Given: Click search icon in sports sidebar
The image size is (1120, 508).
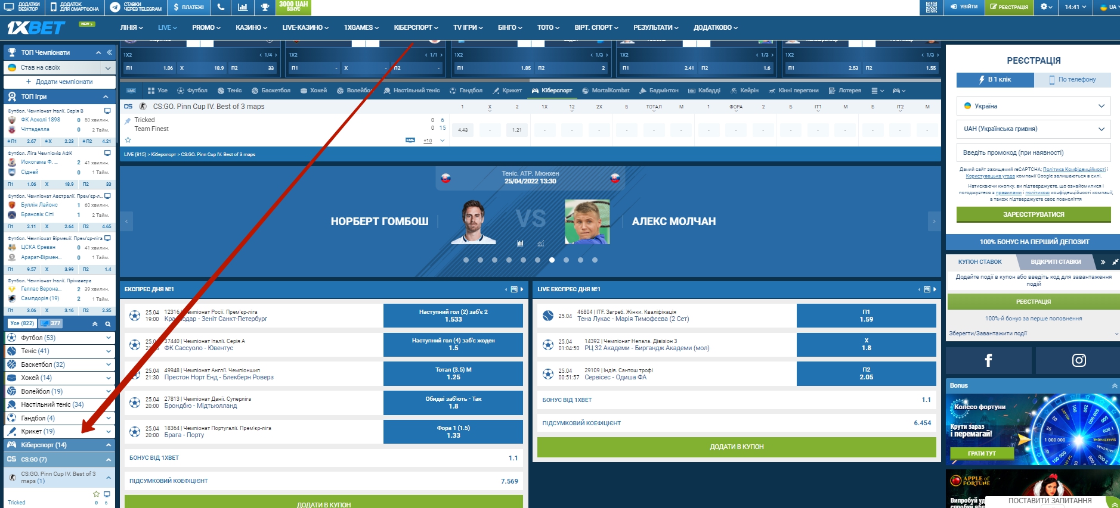Looking at the screenshot, I should (108, 324).
